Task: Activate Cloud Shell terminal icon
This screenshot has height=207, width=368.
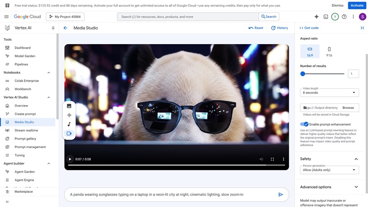Action: [326, 17]
